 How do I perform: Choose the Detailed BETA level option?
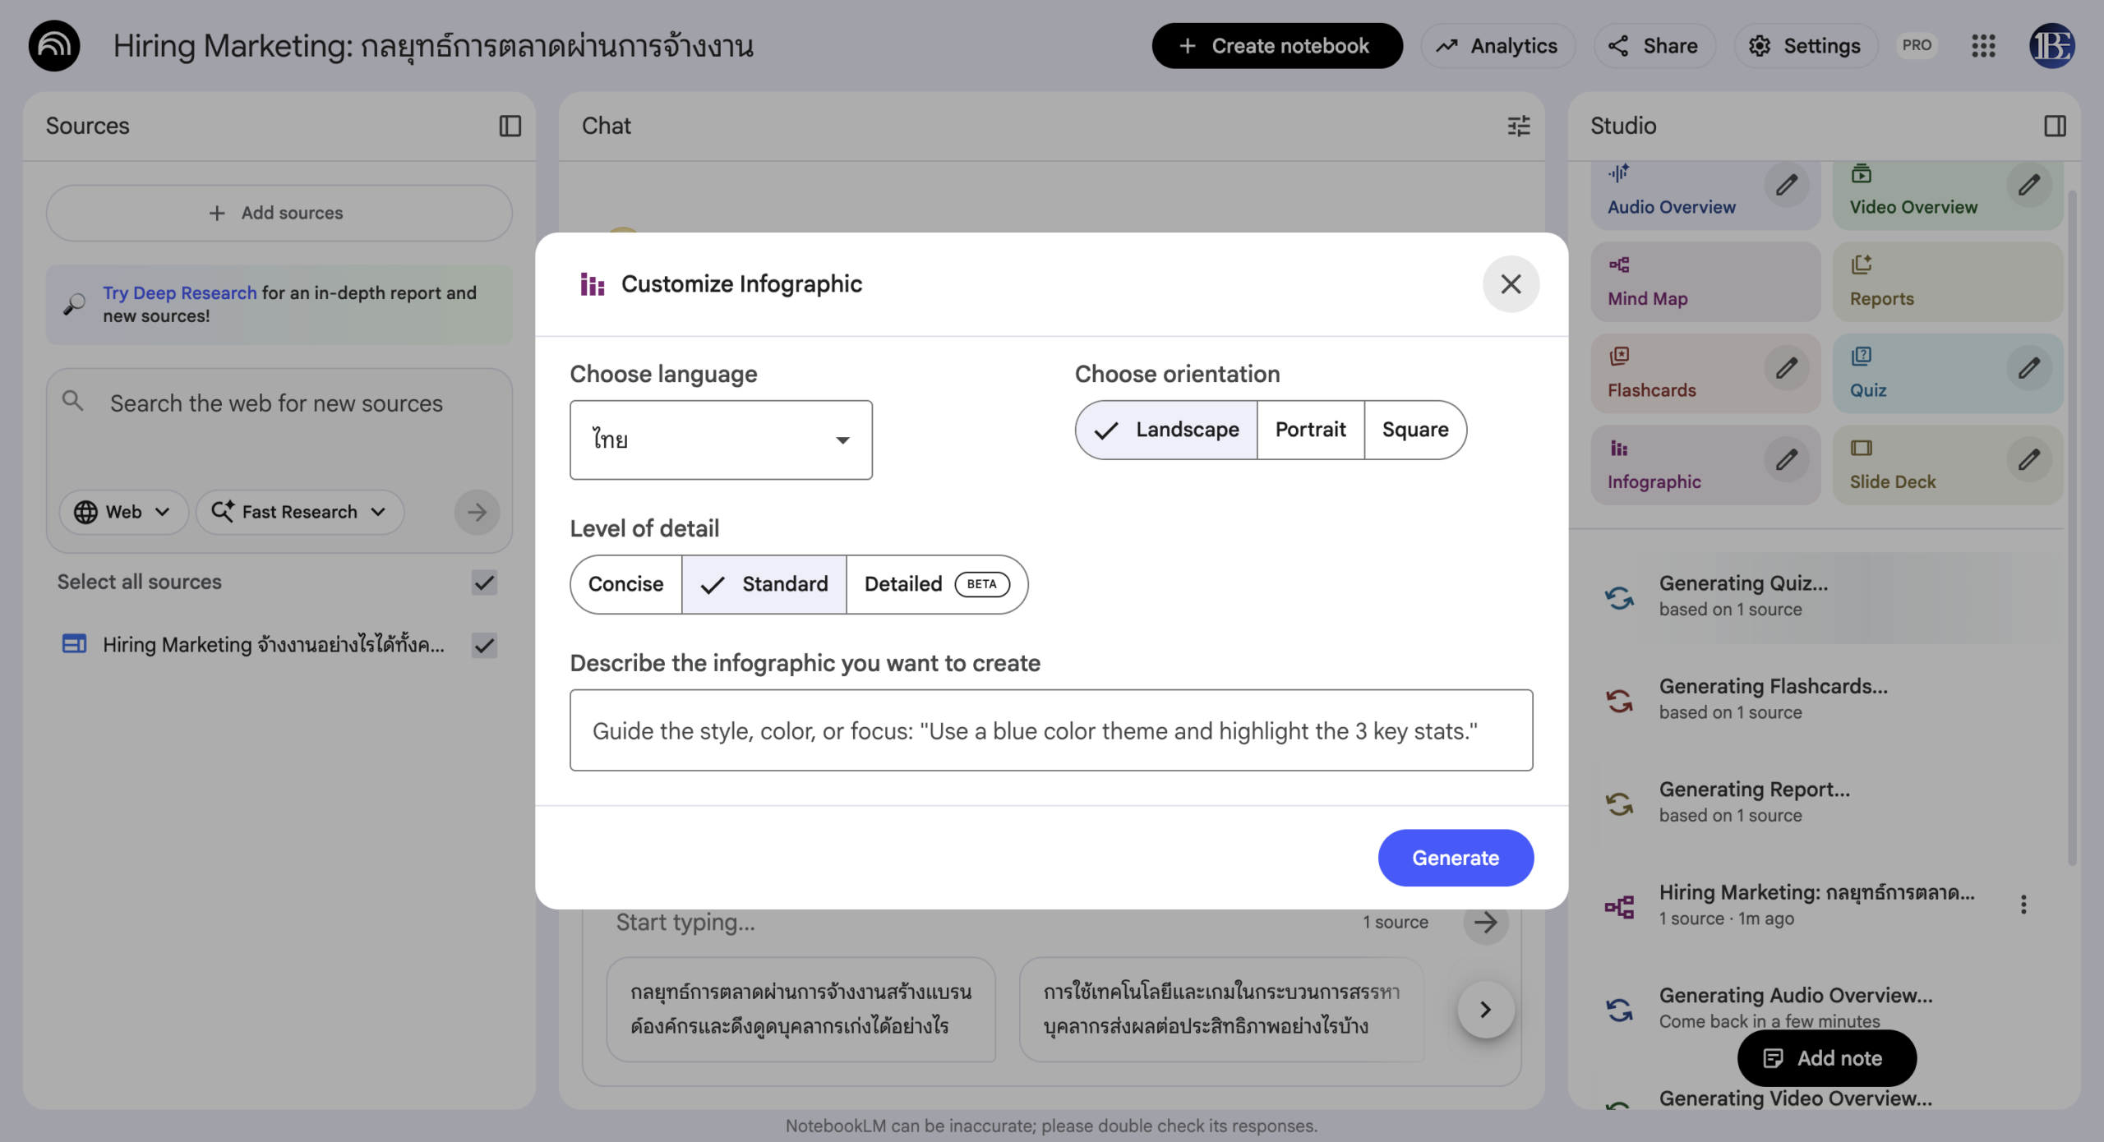coord(936,584)
